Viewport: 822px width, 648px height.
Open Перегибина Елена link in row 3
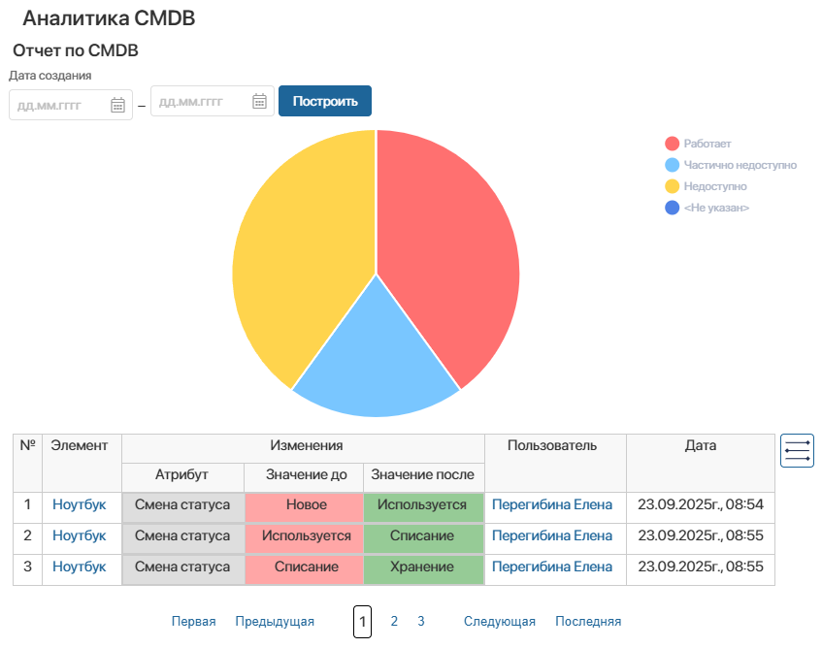click(552, 567)
